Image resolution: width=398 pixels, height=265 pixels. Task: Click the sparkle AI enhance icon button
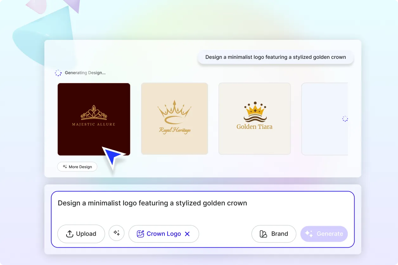tap(117, 233)
